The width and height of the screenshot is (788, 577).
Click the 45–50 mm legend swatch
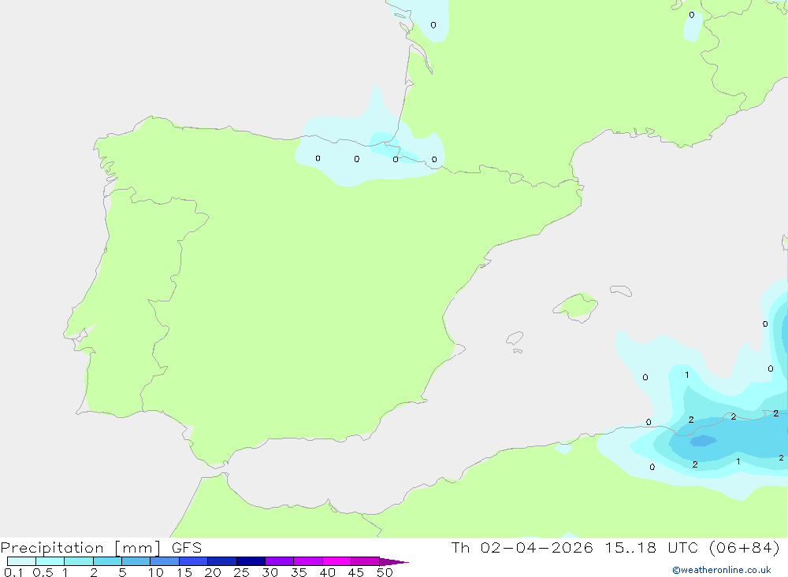[365, 561]
